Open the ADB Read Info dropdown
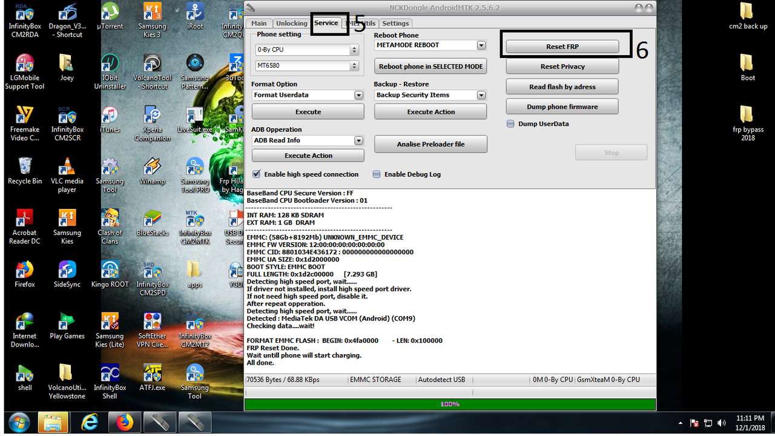This screenshot has height=436, width=775. tap(358, 140)
